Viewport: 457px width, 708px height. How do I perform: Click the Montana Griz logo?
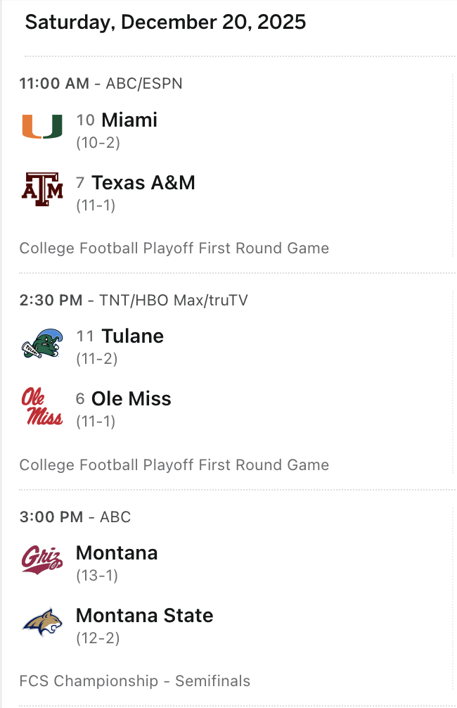coord(42,560)
